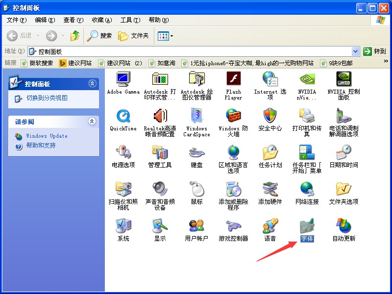This screenshot has width=392, height=294.
Task: Toggle the 文件夹 folders pane button
Action: (x=133, y=36)
